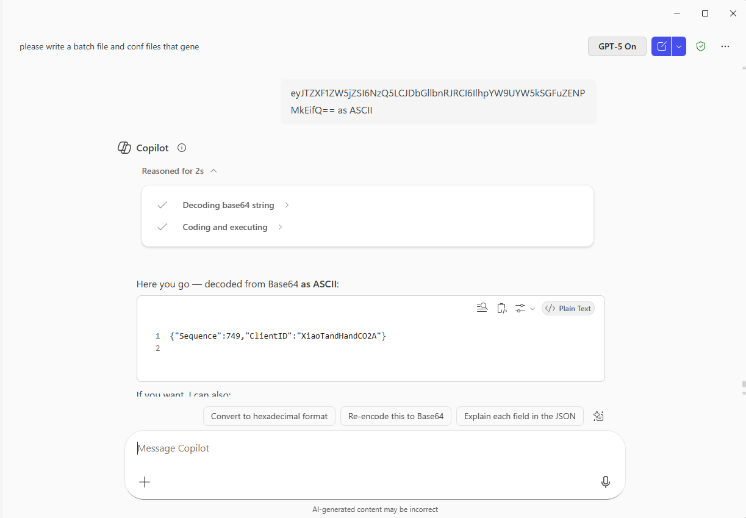Start a new chat with compose icon
746x518 pixels.
661,46
